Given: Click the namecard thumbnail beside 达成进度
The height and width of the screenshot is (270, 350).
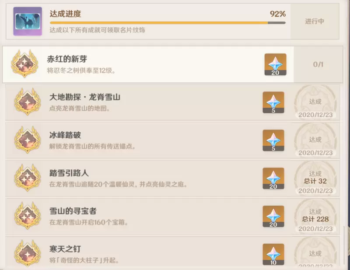Looking at the screenshot, I should coord(28,21).
